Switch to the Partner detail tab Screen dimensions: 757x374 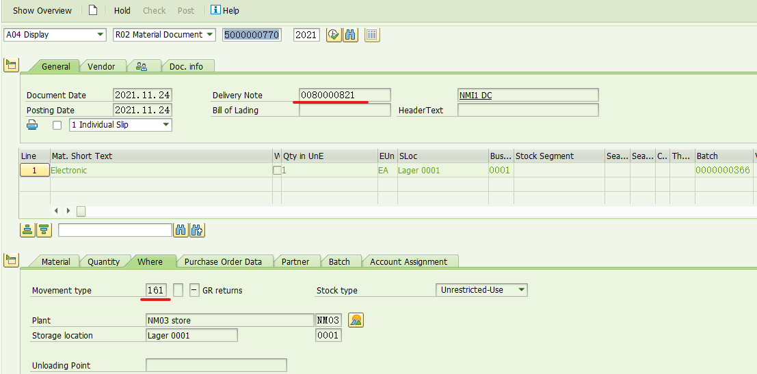tap(295, 261)
